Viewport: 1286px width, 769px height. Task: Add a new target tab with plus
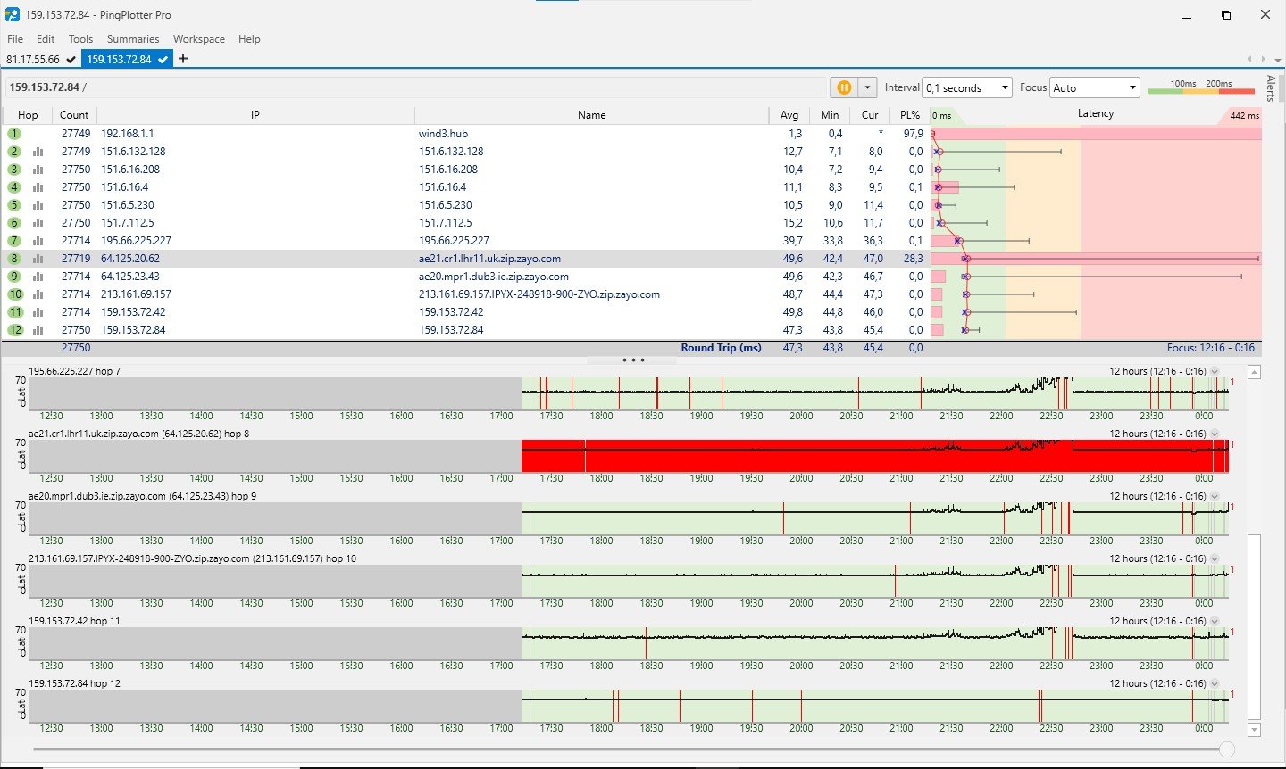coord(183,59)
